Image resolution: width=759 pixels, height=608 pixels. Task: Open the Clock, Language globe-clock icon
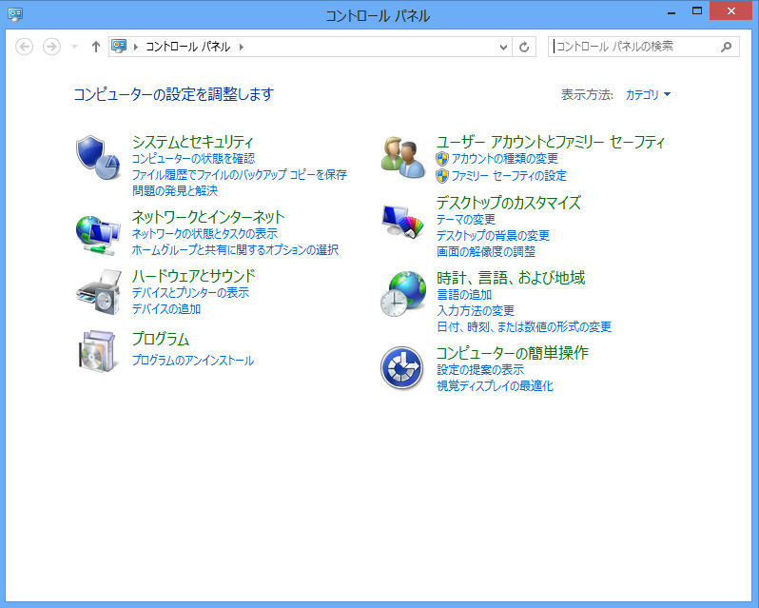[x=403, y=293]
